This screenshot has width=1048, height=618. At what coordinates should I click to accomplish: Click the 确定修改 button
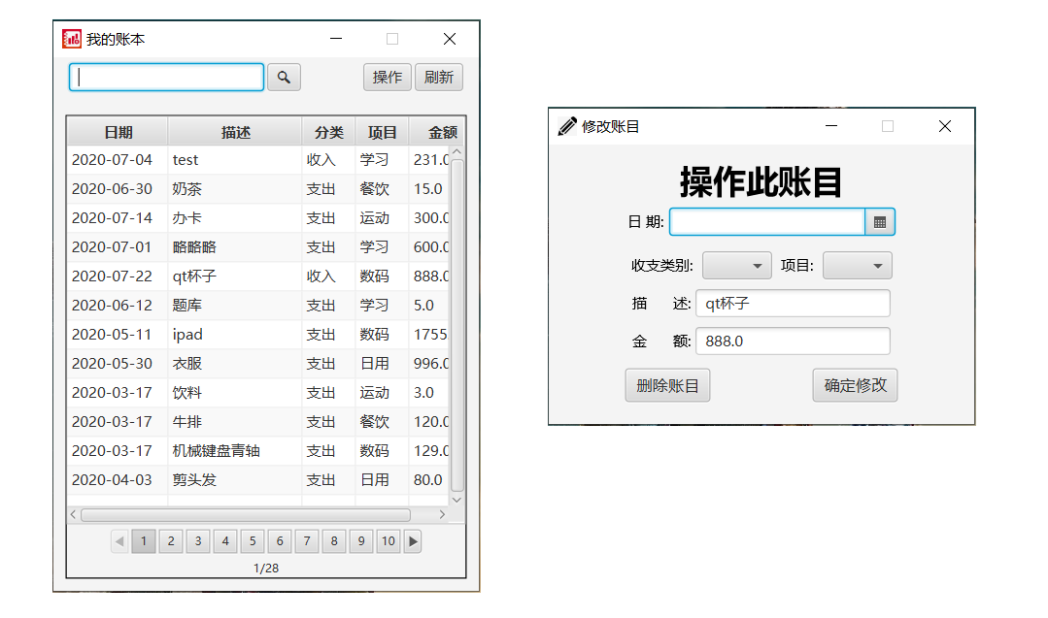click(855, 385)
